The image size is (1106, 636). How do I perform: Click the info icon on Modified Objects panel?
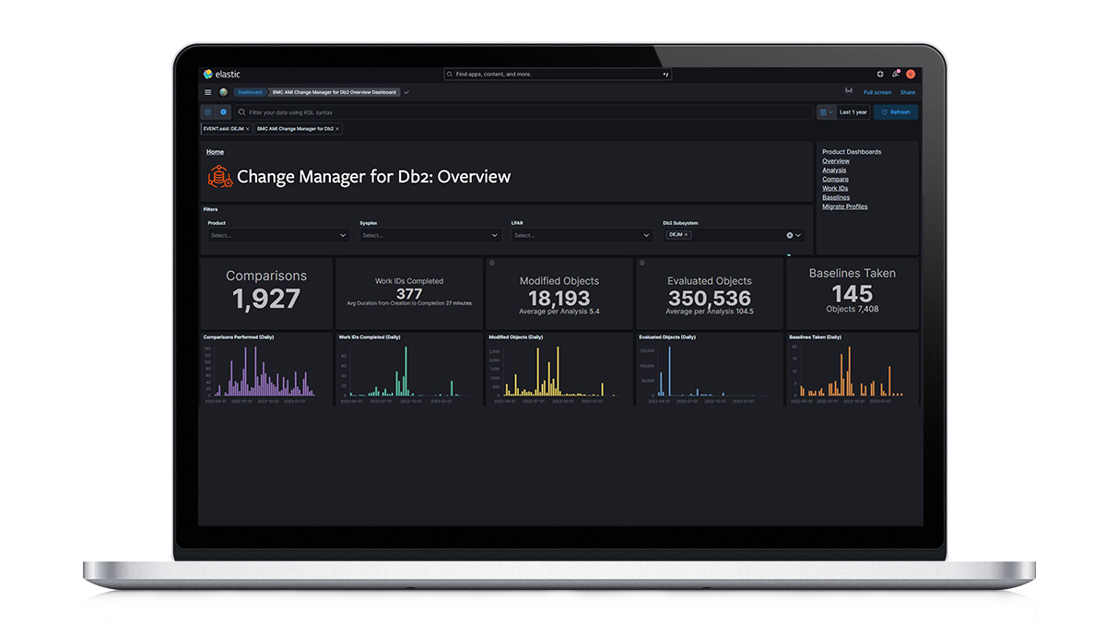(492, 263)
